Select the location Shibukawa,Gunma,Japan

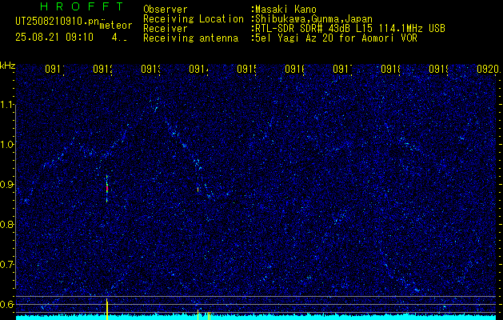[313, 19]
